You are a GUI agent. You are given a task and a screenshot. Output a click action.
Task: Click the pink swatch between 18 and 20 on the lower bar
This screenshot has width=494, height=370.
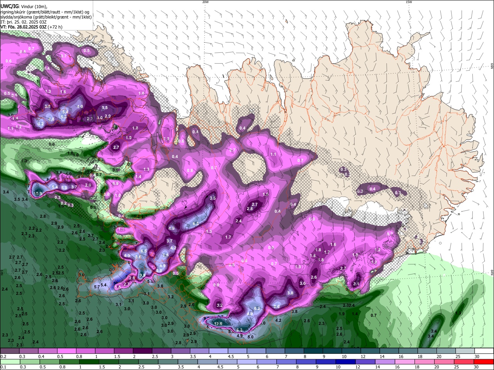tap(424, 362)
